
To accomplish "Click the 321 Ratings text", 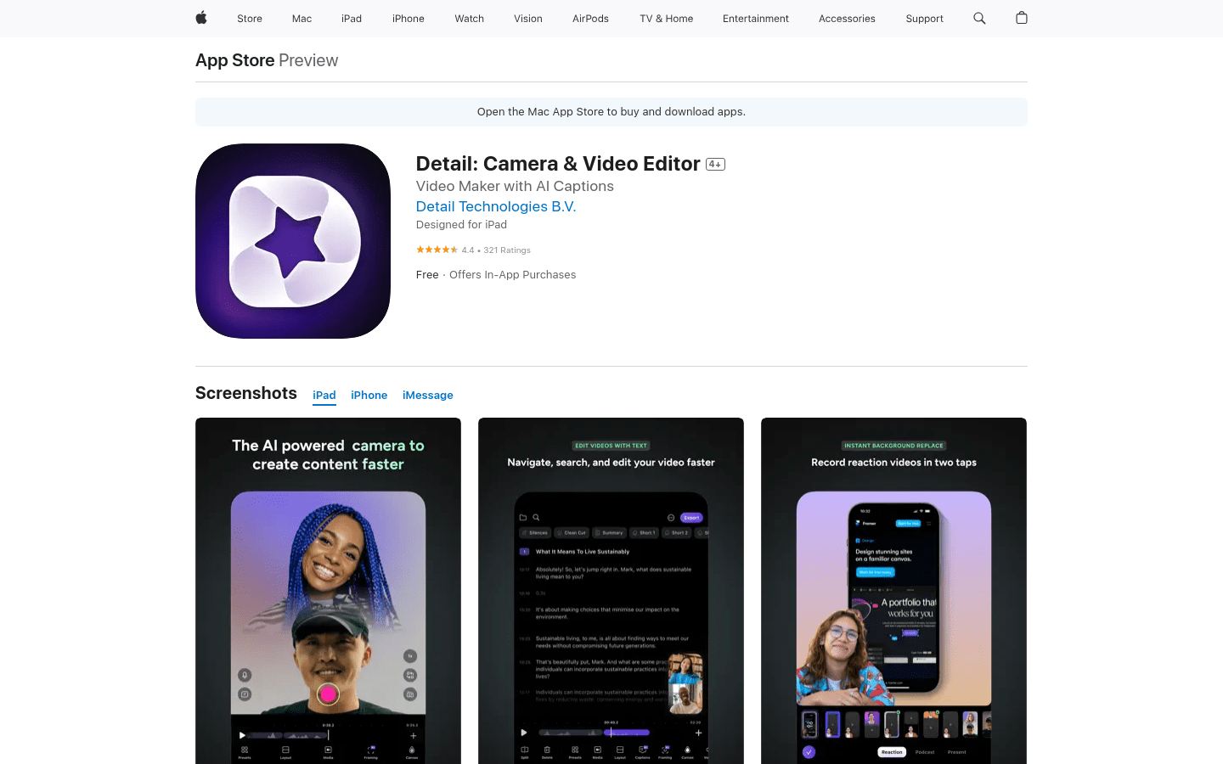I will coord(507,250).
